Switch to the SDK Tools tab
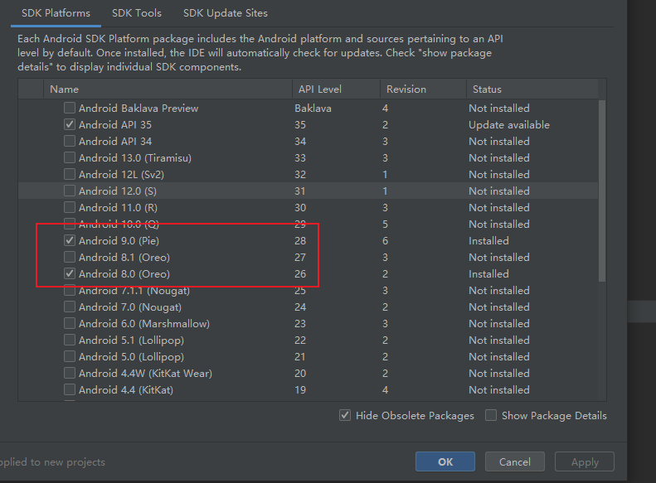Screen dimensions: 656x483 [x=136, y=13]
